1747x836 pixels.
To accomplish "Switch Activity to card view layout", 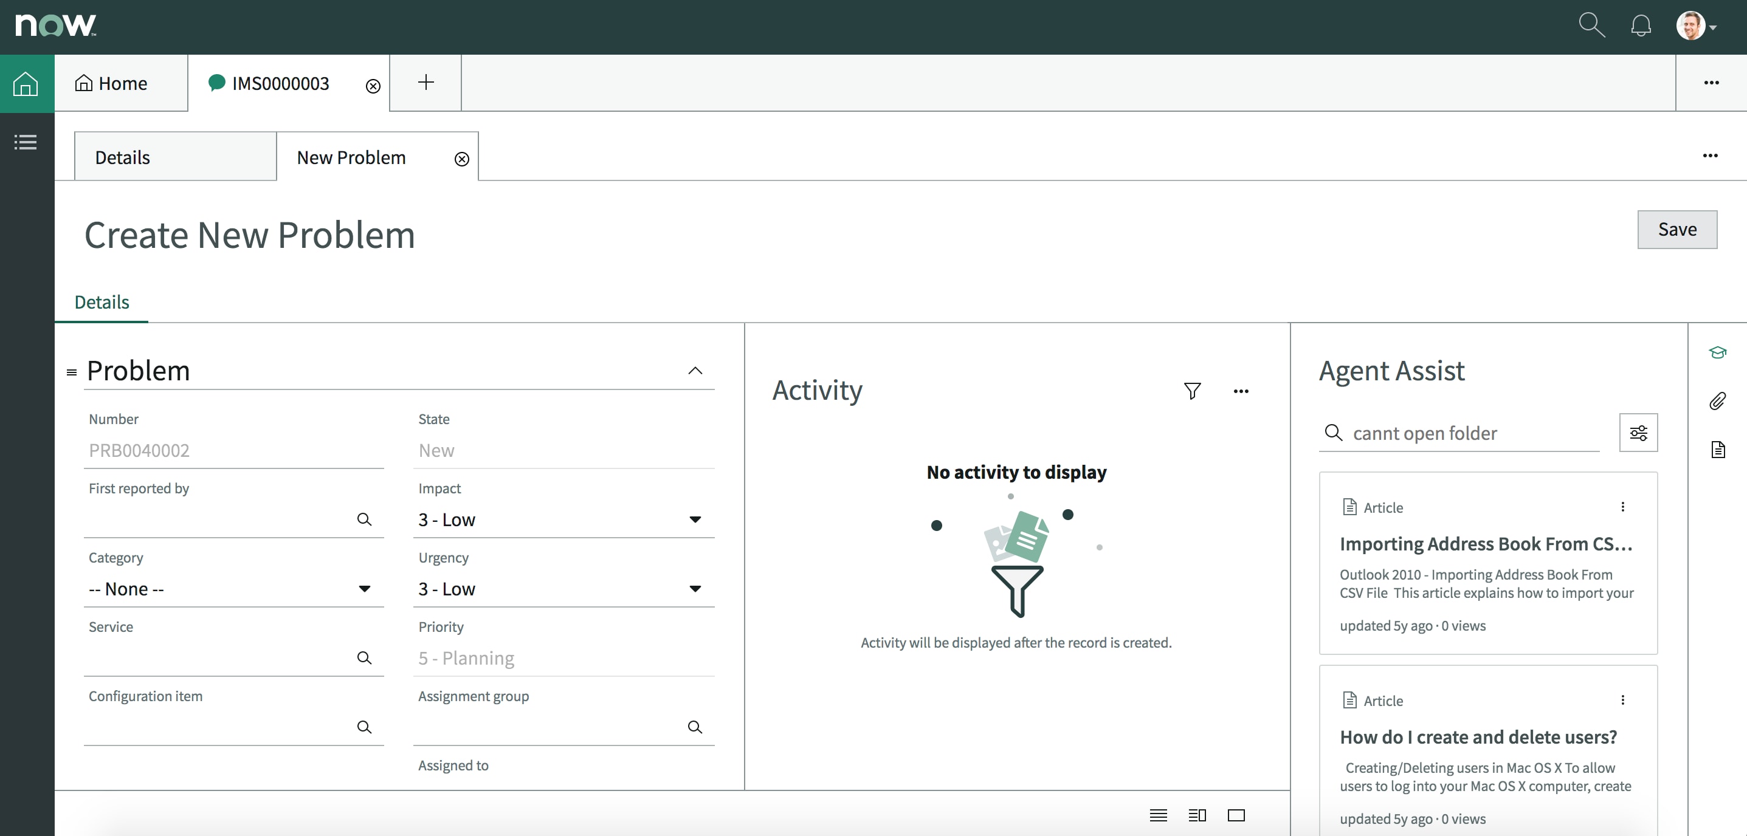I will coord(1236,816).
